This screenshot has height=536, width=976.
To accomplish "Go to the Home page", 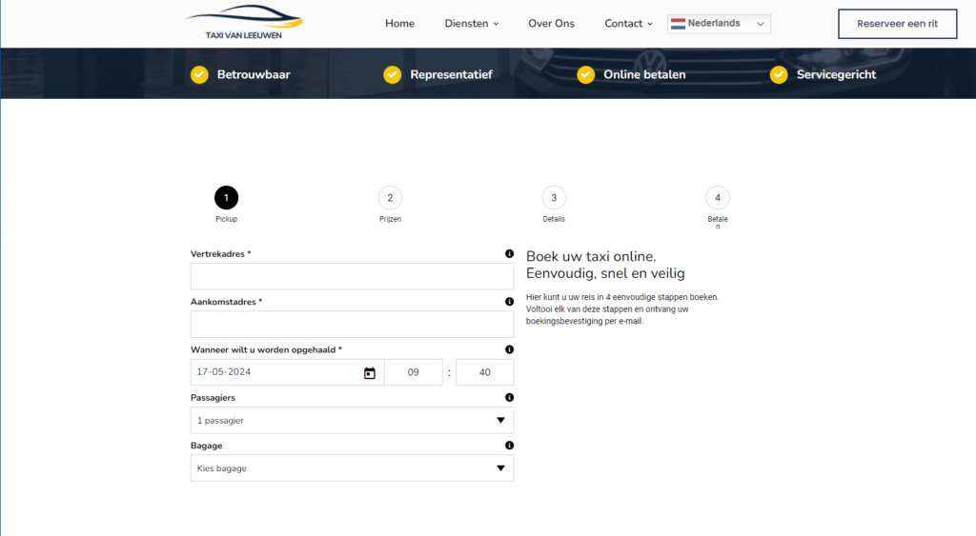I will tap(399, 24).
